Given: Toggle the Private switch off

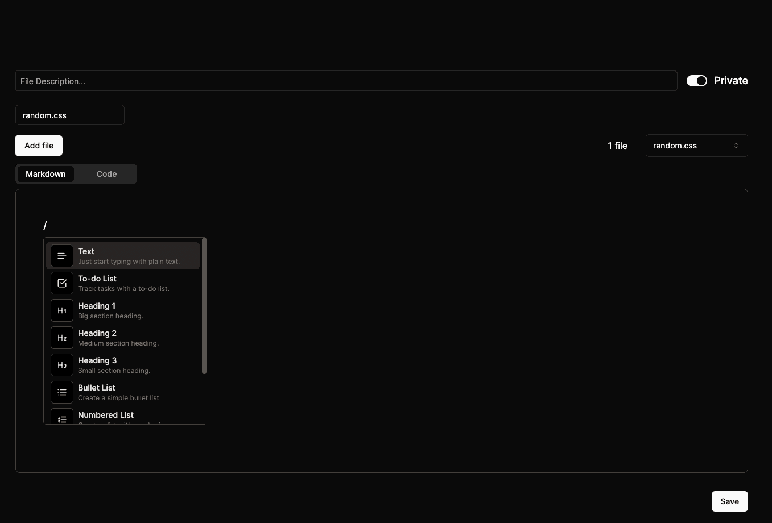Looking at the screenshot, I should tap(696, 81).
